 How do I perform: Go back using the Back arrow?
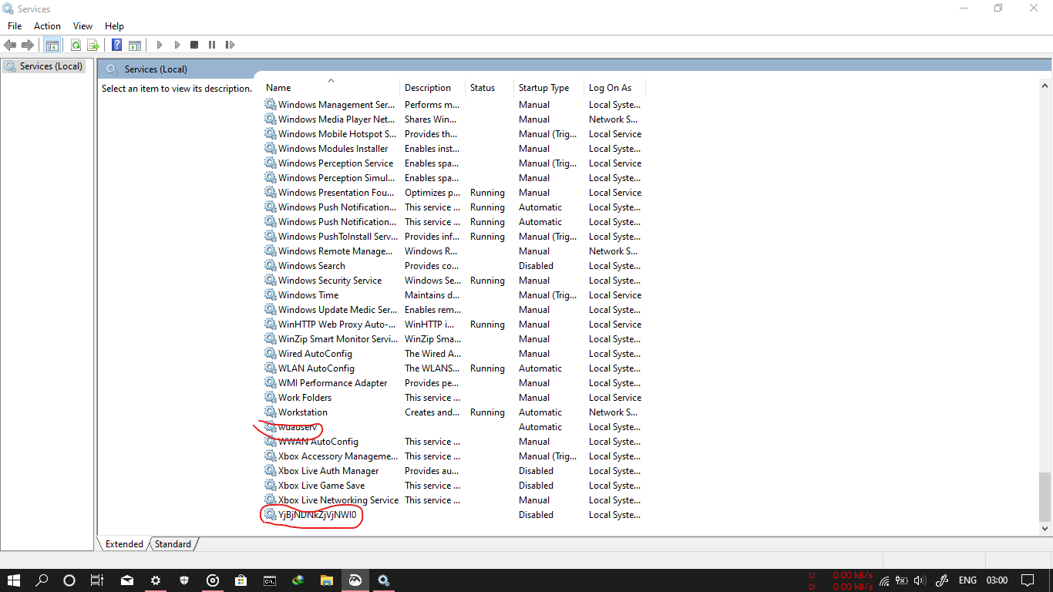(x=10, y=45)
